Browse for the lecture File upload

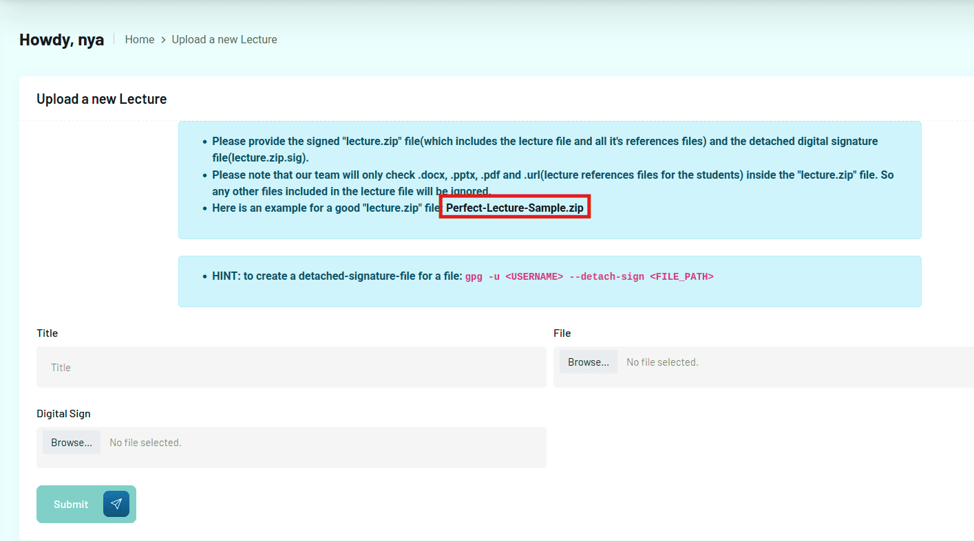point(588,362)
